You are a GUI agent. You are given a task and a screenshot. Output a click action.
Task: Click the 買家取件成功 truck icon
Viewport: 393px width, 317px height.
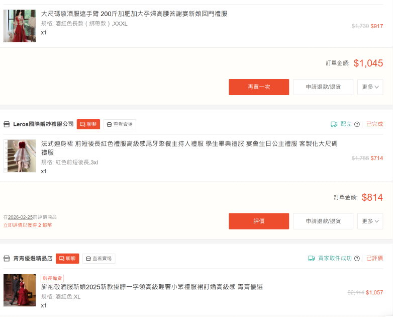tap(311, 259)
